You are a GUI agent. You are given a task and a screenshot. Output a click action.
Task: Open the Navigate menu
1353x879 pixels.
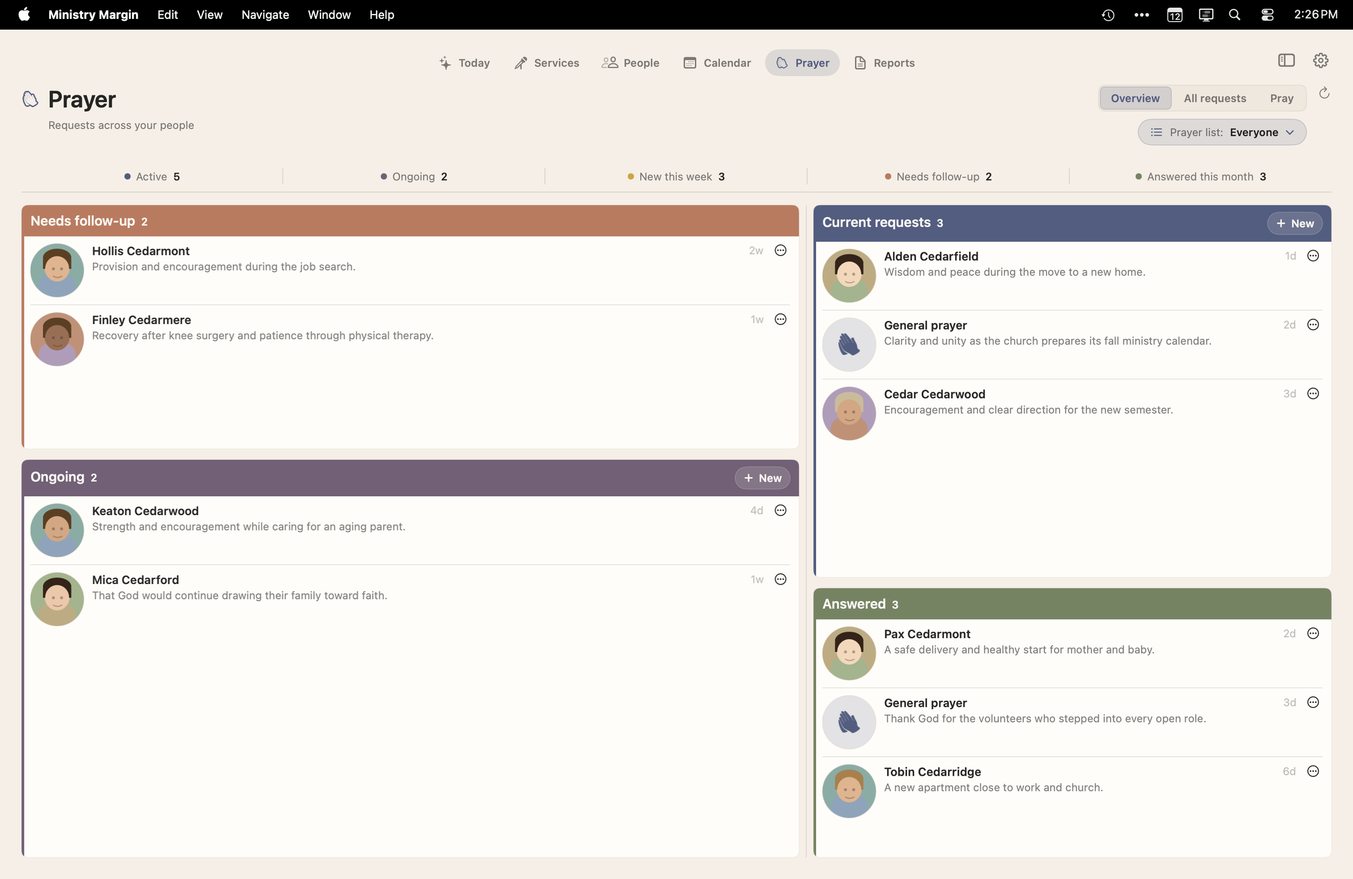click(x=265, y=15)
